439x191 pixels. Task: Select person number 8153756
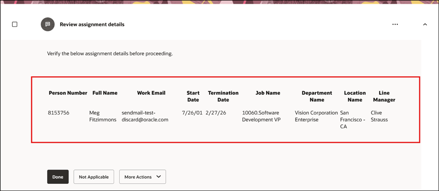pyautogui.click(x=59, y=113)
